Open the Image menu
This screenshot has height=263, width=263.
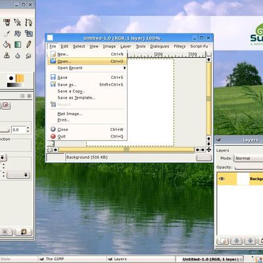pyautogui.click(x=109, y=46)
